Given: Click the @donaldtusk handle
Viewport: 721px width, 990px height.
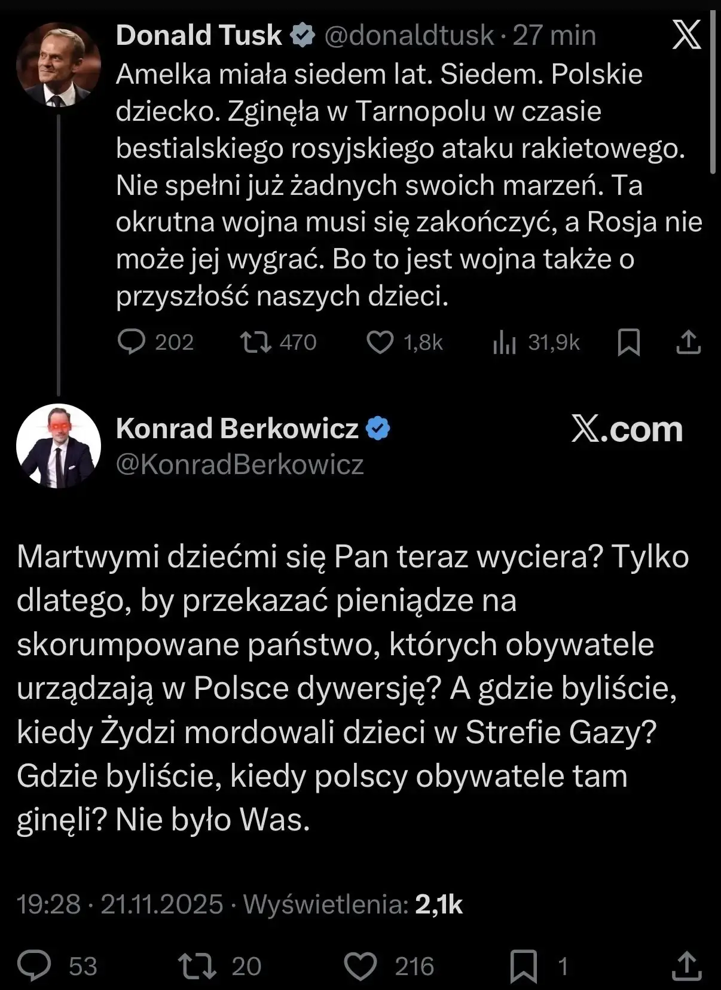Looking at the screenshot, I should pos(410,36).
